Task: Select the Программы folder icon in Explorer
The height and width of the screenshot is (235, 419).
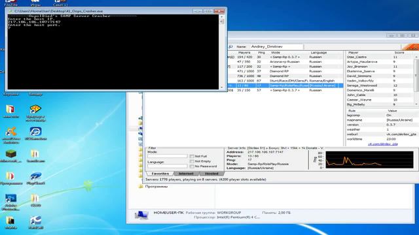Action: 141,186
